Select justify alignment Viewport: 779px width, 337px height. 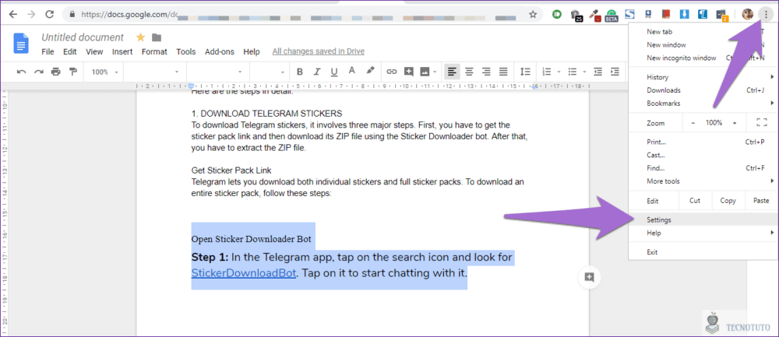[504, 72]
